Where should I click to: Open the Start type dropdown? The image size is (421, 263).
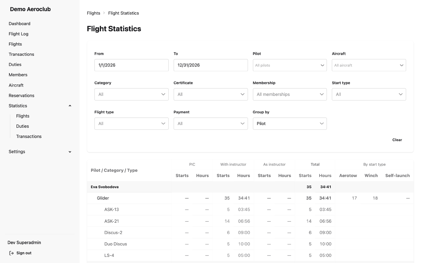click(369, 94)
